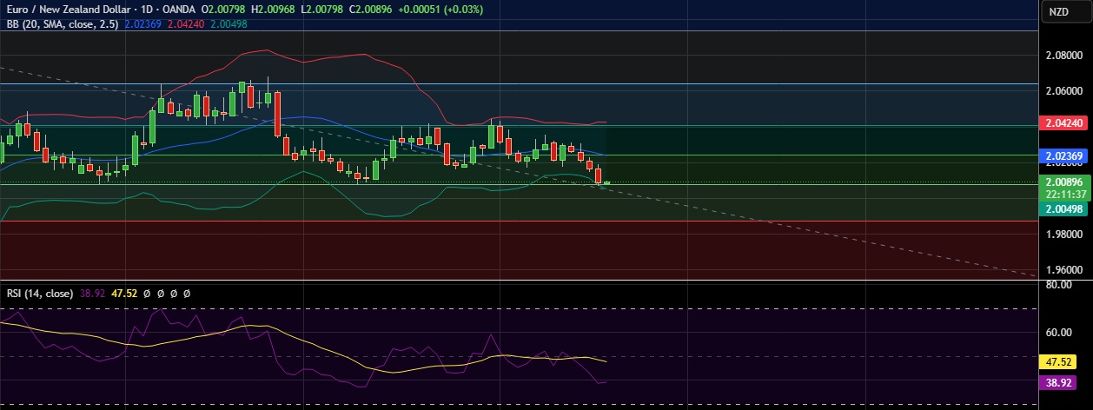Open the NZD currency selector
The width and height of the screenshot is (1093, 410).
[x=1058, y=11]
